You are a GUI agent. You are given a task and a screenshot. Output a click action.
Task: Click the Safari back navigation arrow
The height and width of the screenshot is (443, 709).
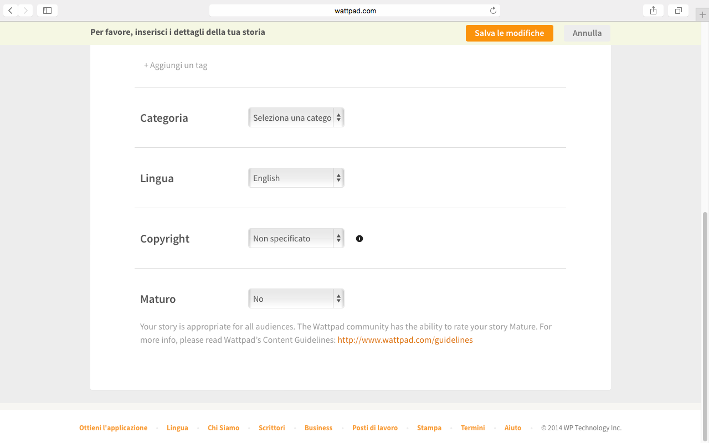tap(11, 11)
